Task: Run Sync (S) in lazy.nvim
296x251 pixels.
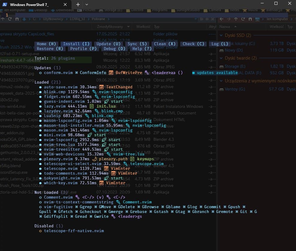Action: 137,44
